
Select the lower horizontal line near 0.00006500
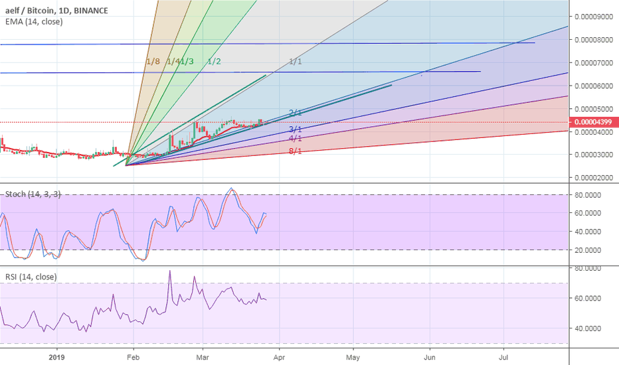[240, 72]
